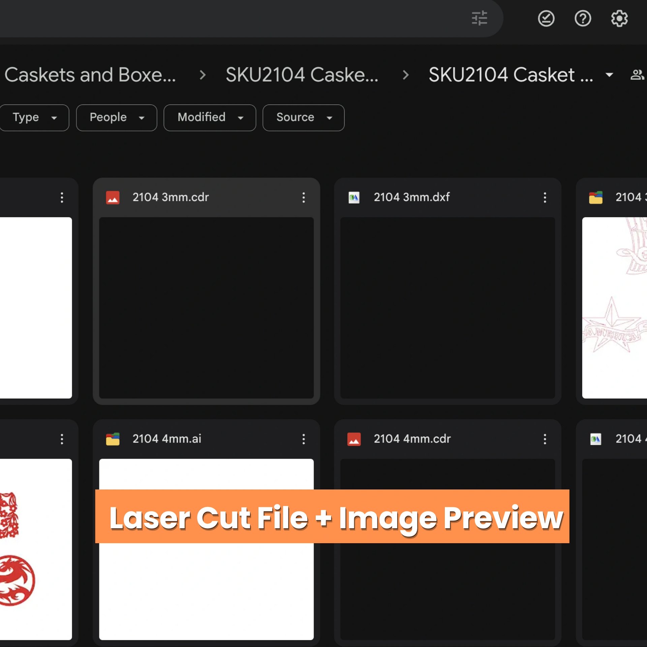
Task: Expand the Type filter dropdown
Action: 34,118
